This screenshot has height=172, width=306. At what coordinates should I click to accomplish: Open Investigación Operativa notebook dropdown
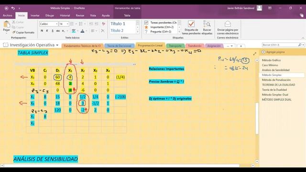(57, 45)
